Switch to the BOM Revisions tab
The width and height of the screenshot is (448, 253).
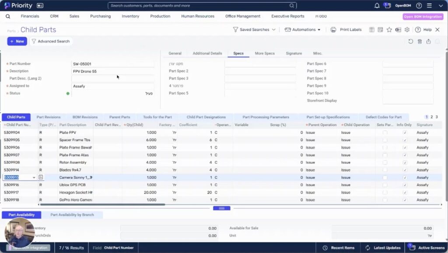[85, 117]
